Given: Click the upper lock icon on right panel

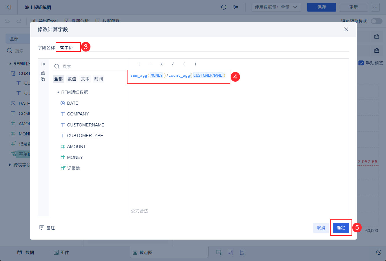Looking at the screenshot, I should [x=377, y=36].
